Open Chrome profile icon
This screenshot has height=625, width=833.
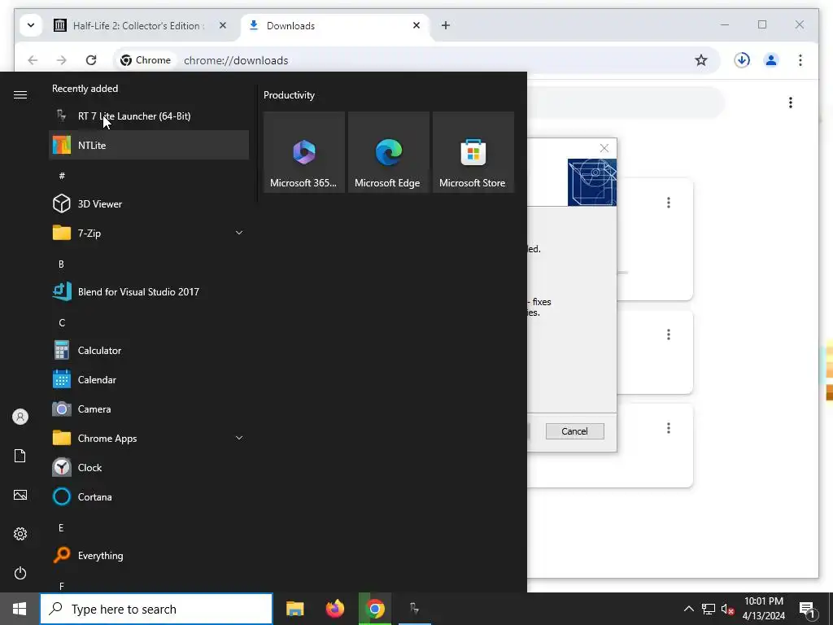coord(771,60)
